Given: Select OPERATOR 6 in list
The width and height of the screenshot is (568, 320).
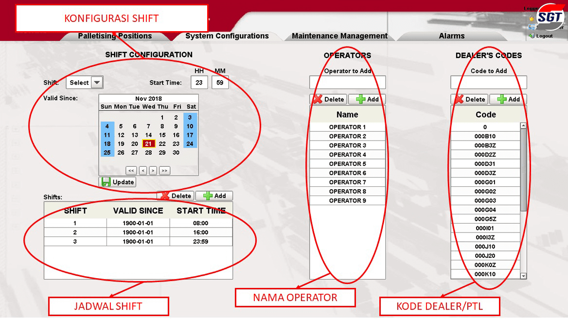Looking at the screenshot, I should coord(347,173).
